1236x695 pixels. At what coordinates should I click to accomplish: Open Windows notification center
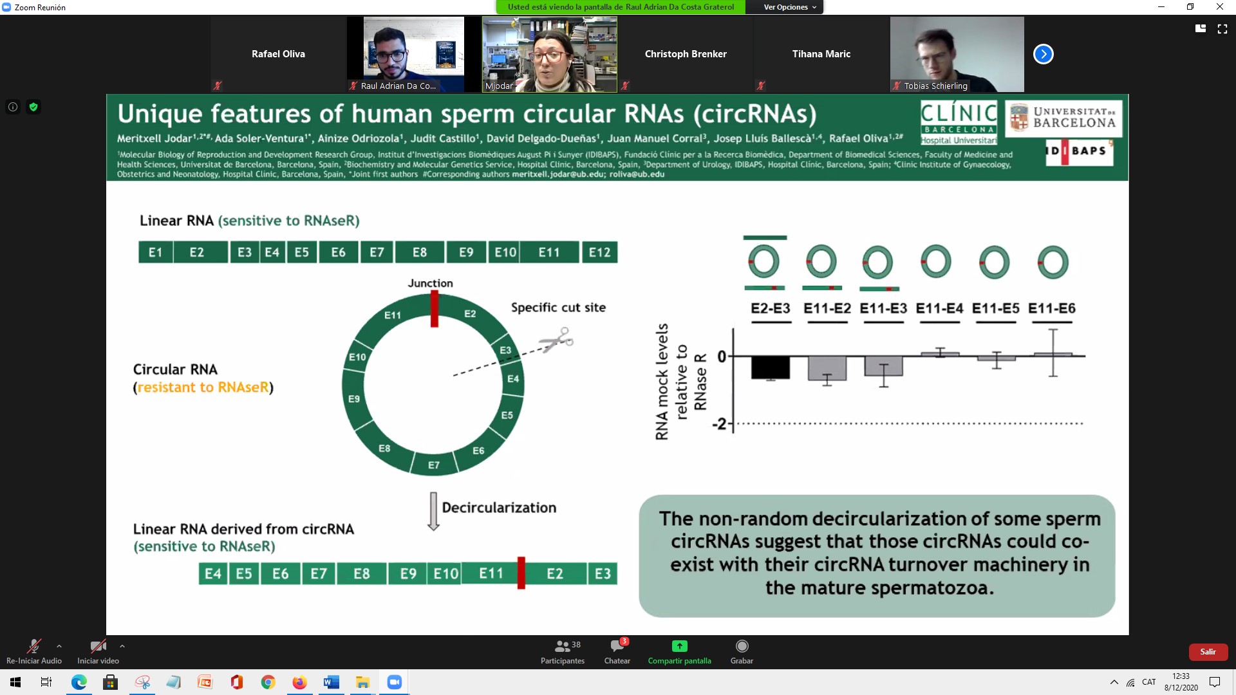click(1215, 682)
